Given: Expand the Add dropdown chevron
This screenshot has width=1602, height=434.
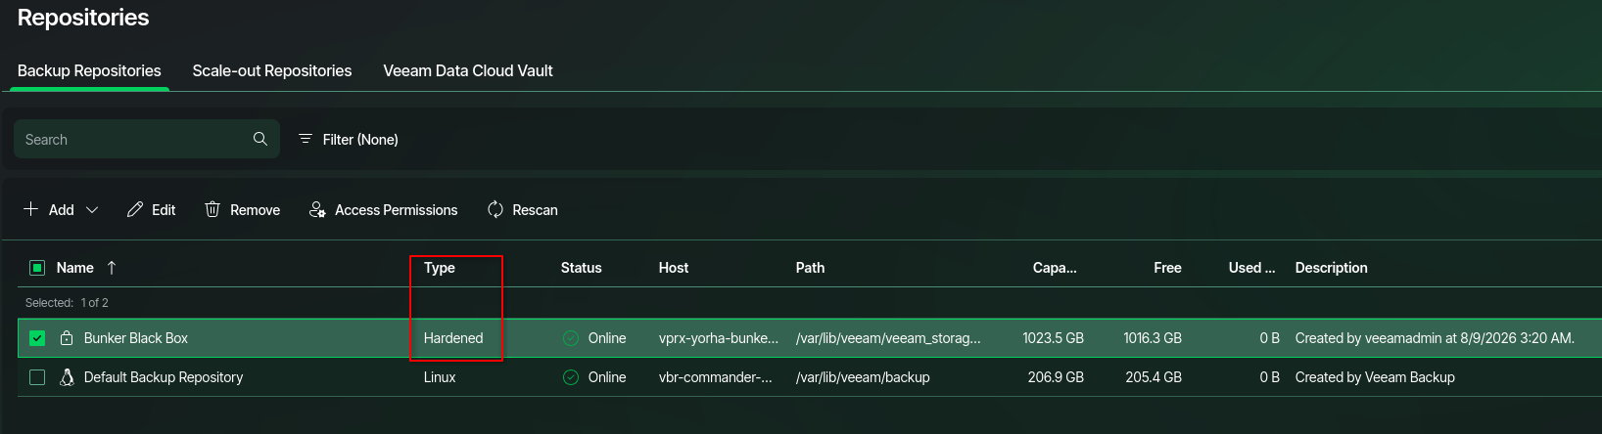Looking at the screenshot, I should 92,210.
